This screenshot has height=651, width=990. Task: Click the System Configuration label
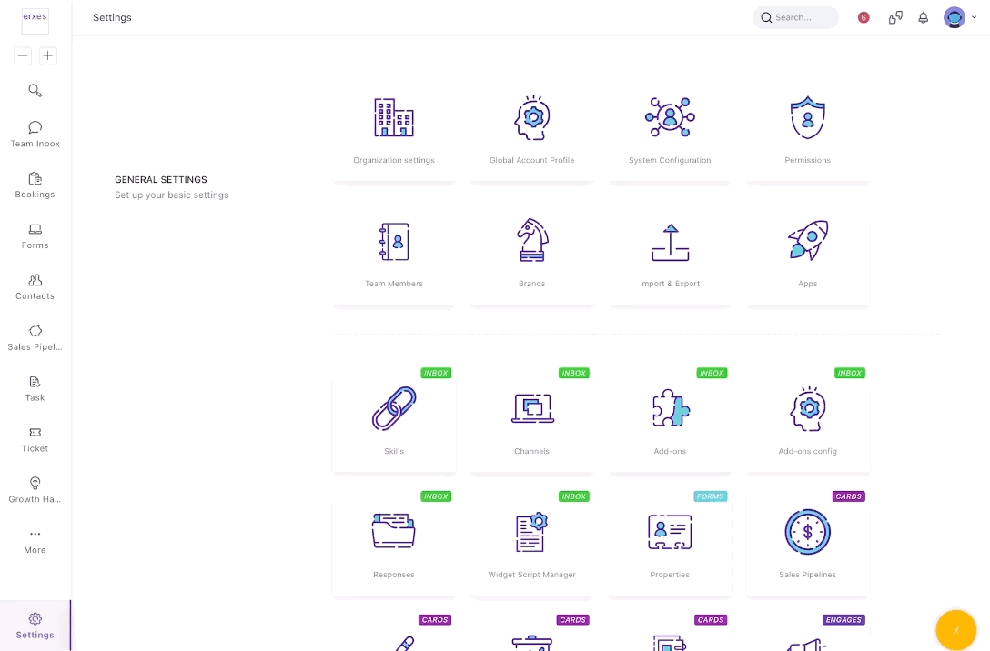click(x=670, y=160)
